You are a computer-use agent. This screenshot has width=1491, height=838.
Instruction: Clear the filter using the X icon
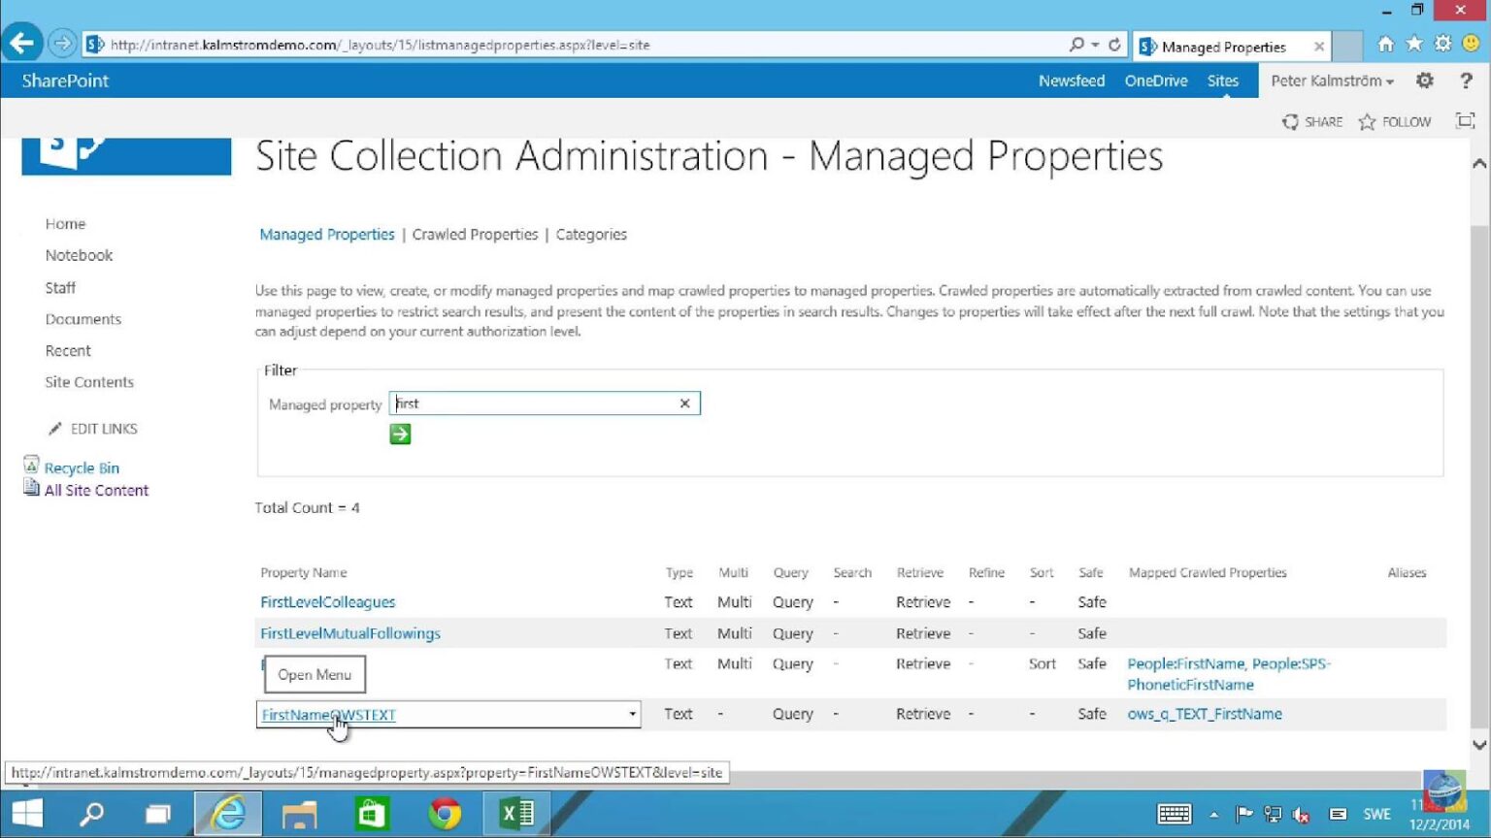[x=685, y=403]
